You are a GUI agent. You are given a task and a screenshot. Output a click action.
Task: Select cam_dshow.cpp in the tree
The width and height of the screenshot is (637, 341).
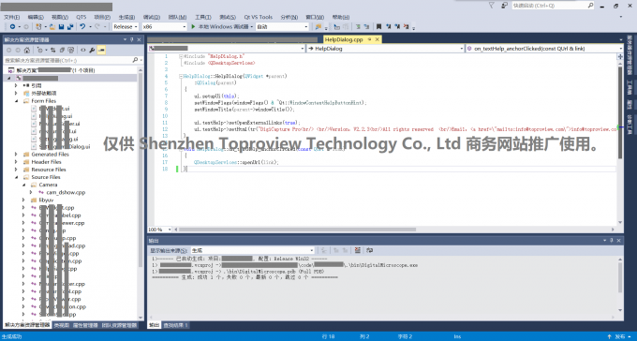(x=66, y=192)
